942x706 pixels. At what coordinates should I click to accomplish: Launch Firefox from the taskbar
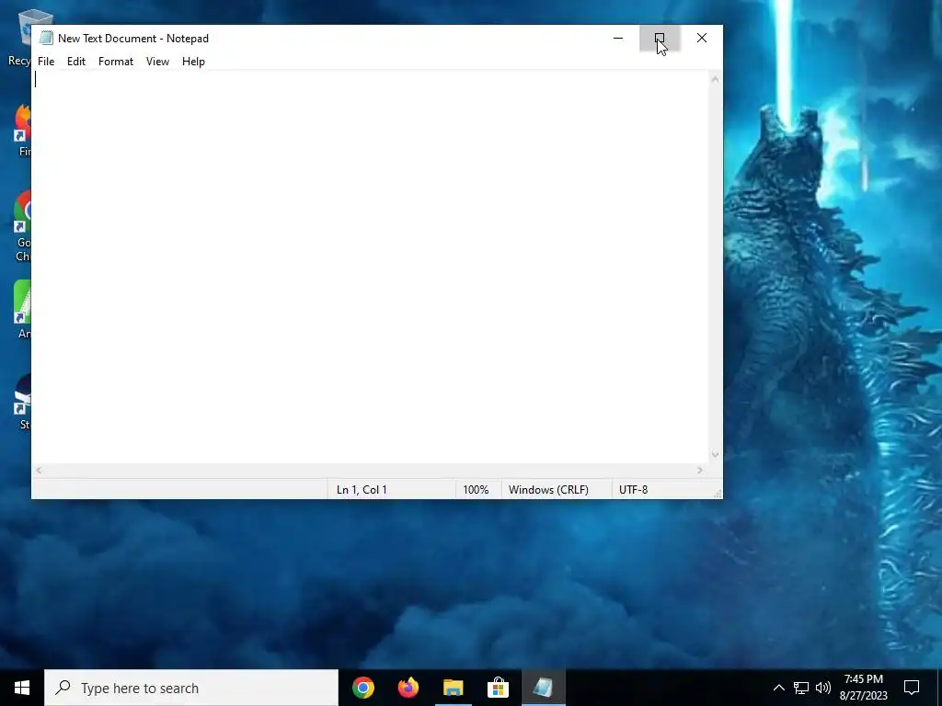pyautogui.click(x=408, y=688)
